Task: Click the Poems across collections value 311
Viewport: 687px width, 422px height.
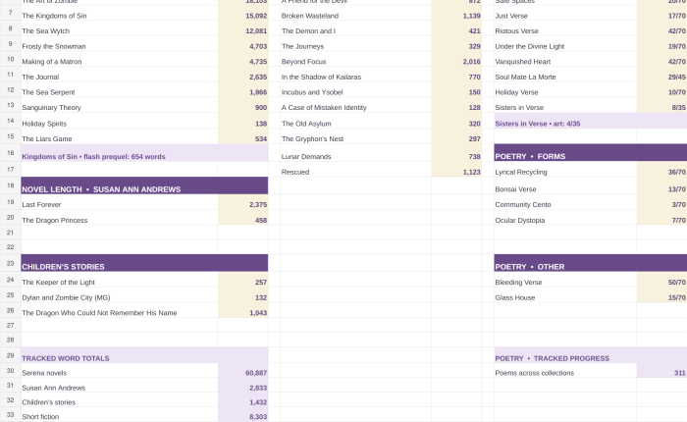Action: point(662,371)
